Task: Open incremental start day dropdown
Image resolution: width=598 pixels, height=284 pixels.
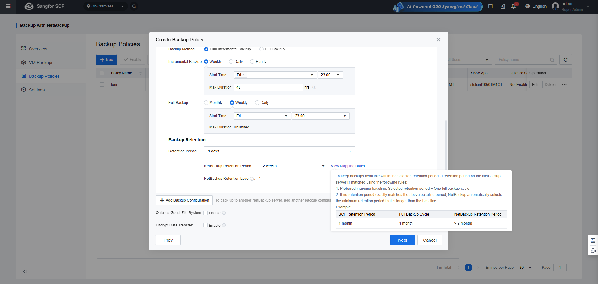Action: tap(275, 75)
